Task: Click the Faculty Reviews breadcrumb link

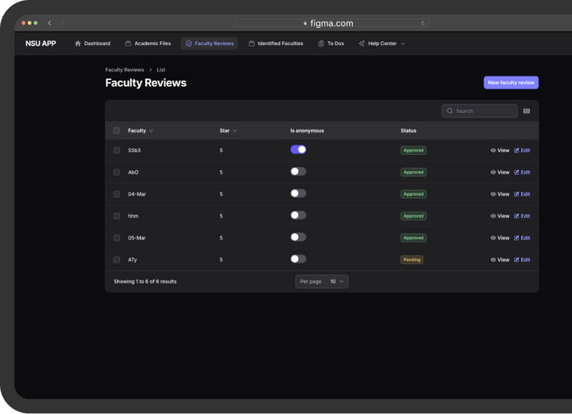Action: pyautogui.click(x=124, y=70)
